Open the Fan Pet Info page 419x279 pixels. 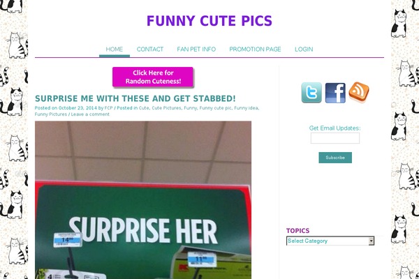196,50
